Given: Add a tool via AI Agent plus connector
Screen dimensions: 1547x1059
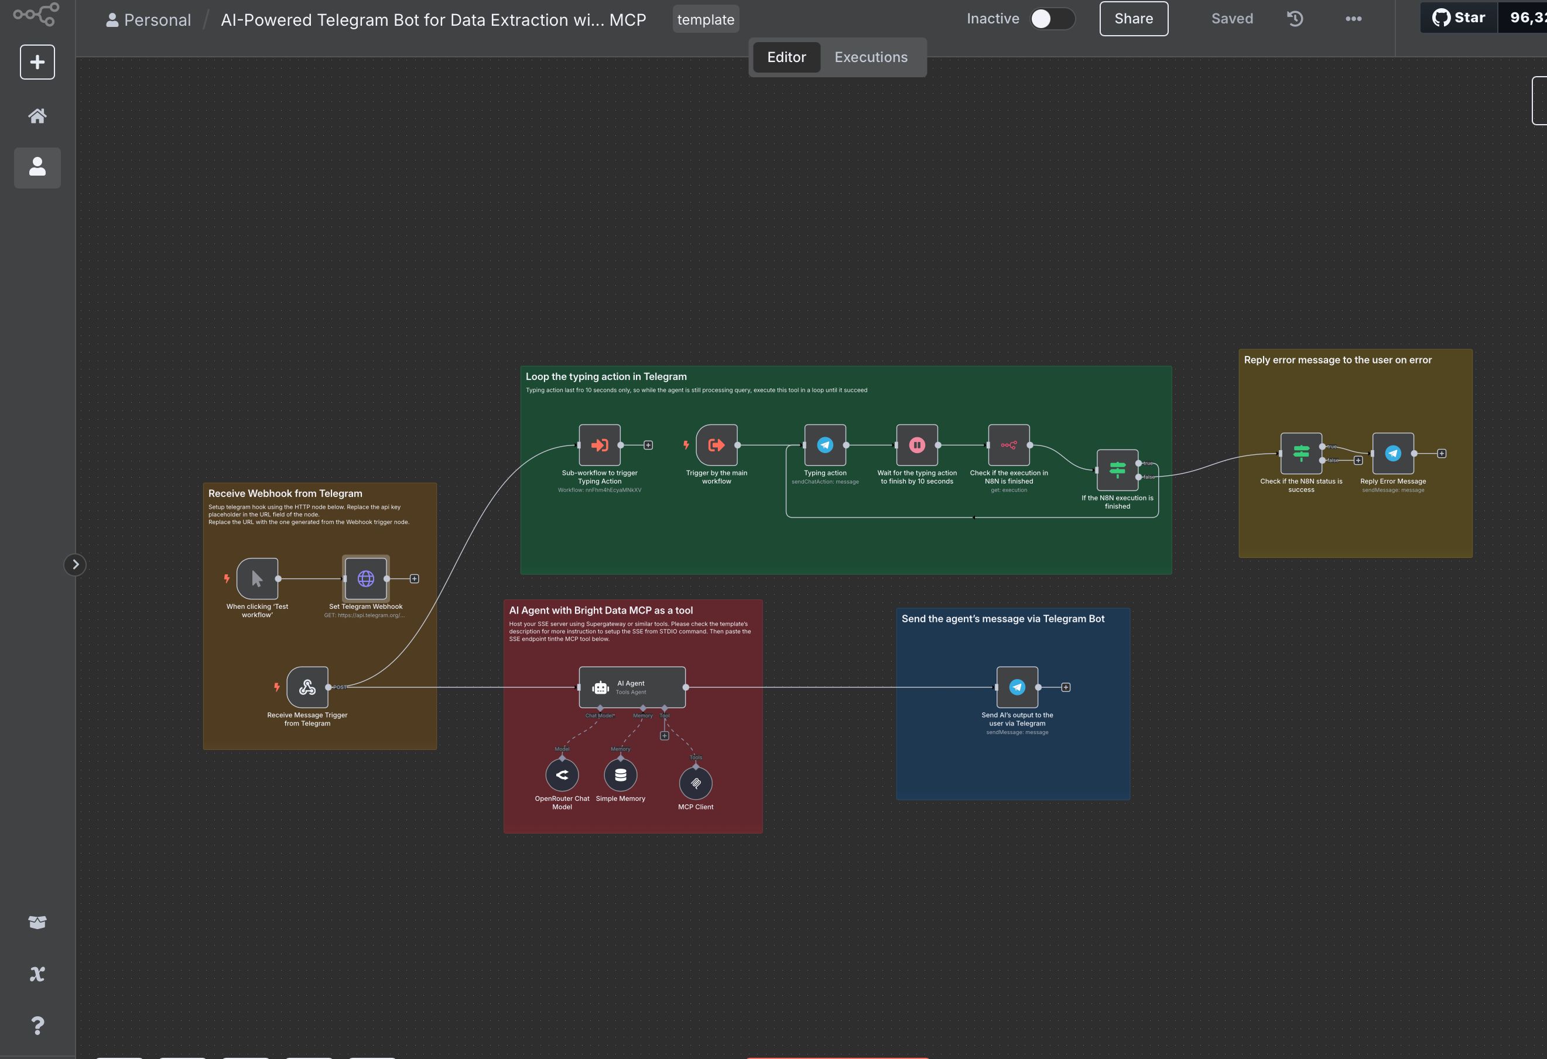Looking at the screenshot, I should [x=665, y=735].
